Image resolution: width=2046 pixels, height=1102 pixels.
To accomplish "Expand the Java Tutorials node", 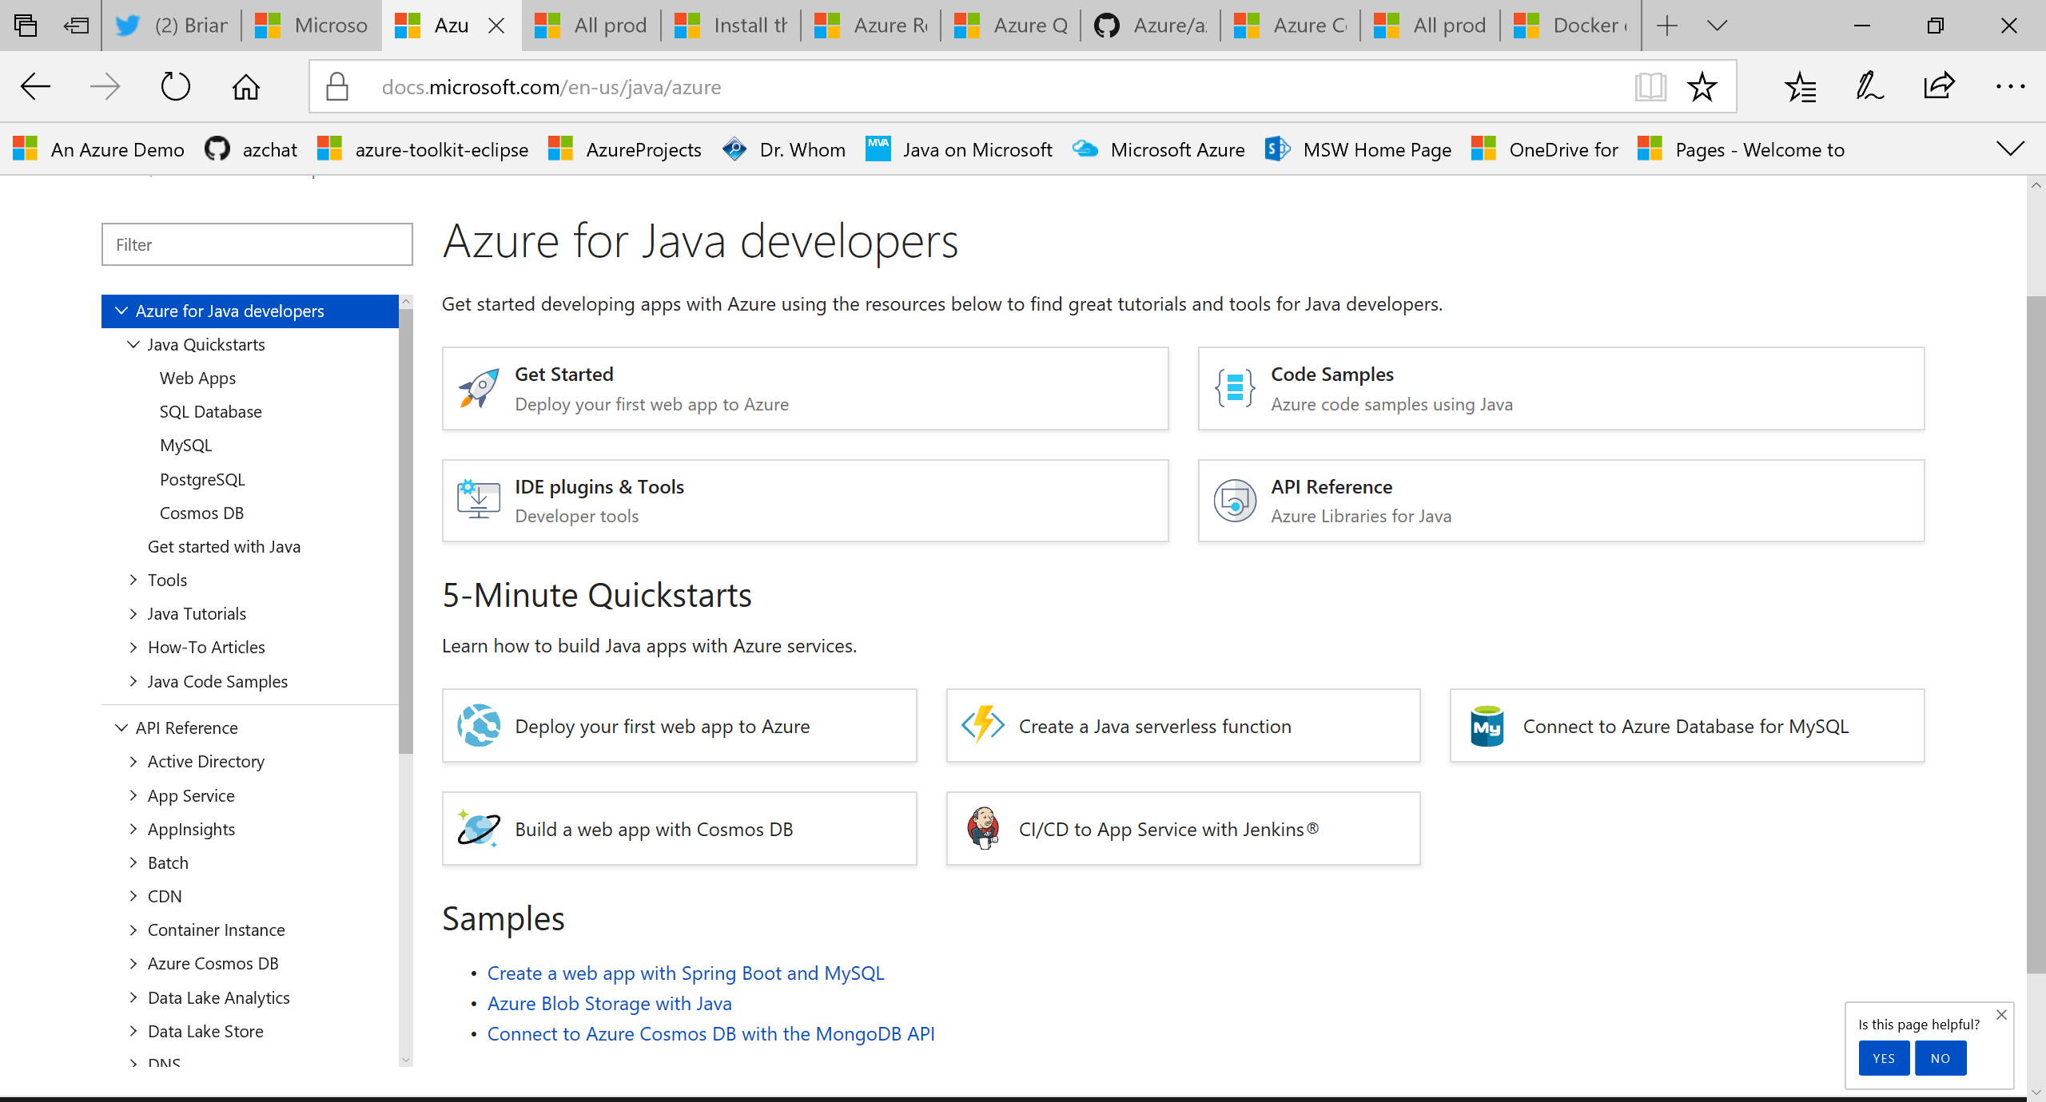I will 133,613.
